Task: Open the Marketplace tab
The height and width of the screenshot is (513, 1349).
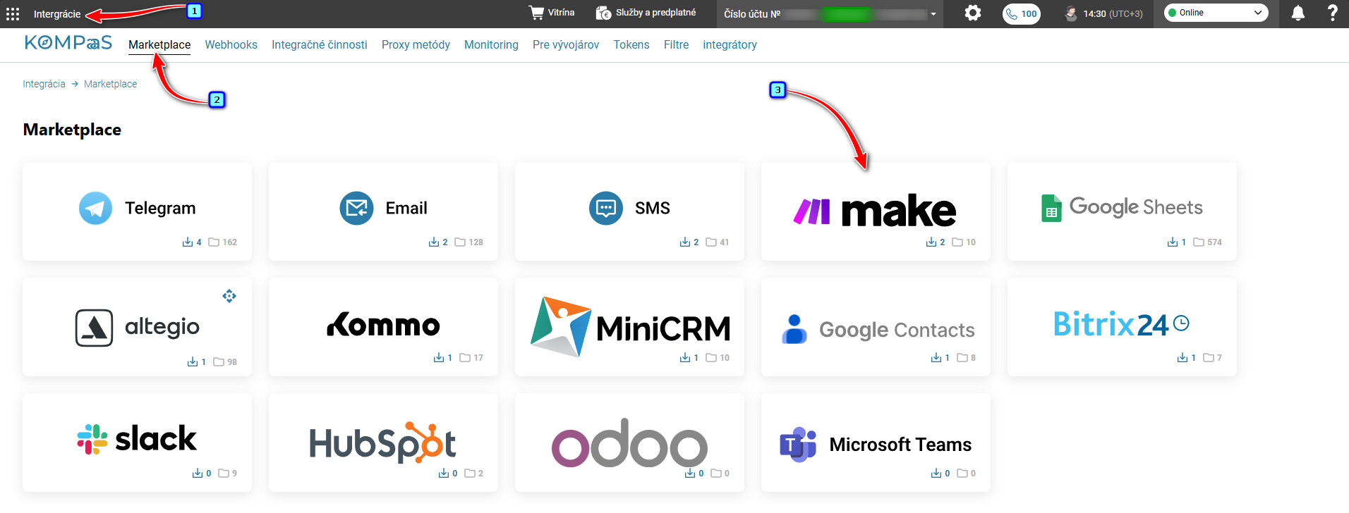Action: (159, 44)
